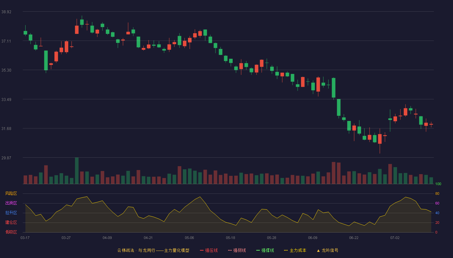Click the 29.87 price axis label
The image size is (453, 258).
(6, 158)
